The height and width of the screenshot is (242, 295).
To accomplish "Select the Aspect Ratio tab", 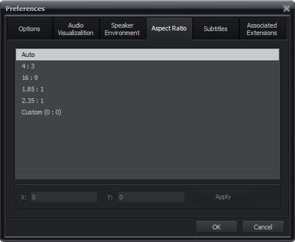I will [x=169, y=29].
